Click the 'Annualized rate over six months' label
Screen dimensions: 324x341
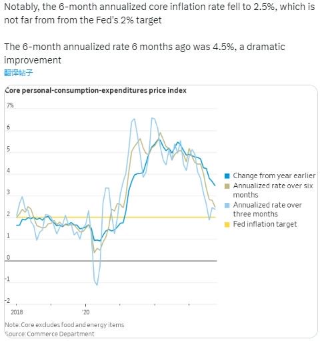273,190
